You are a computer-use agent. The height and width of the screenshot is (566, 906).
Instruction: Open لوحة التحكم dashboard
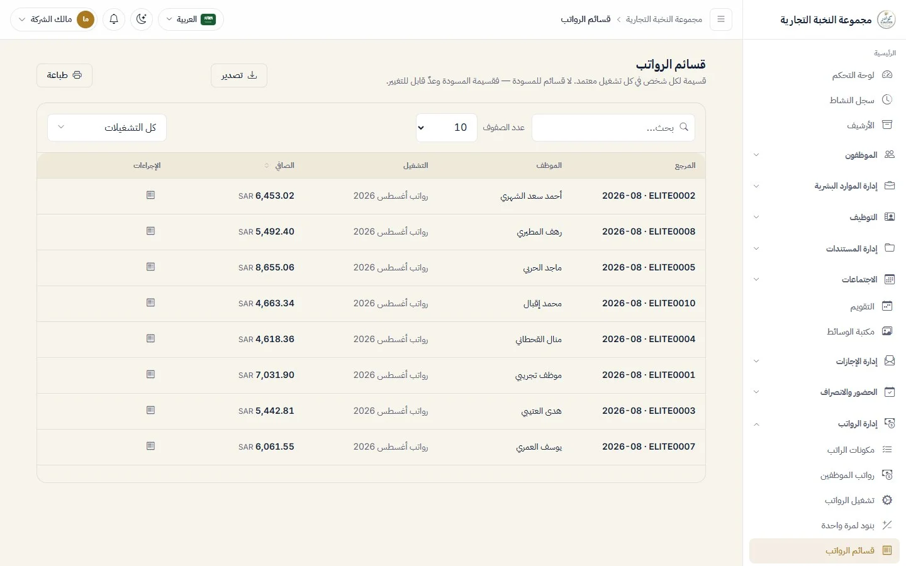[824, 75]
